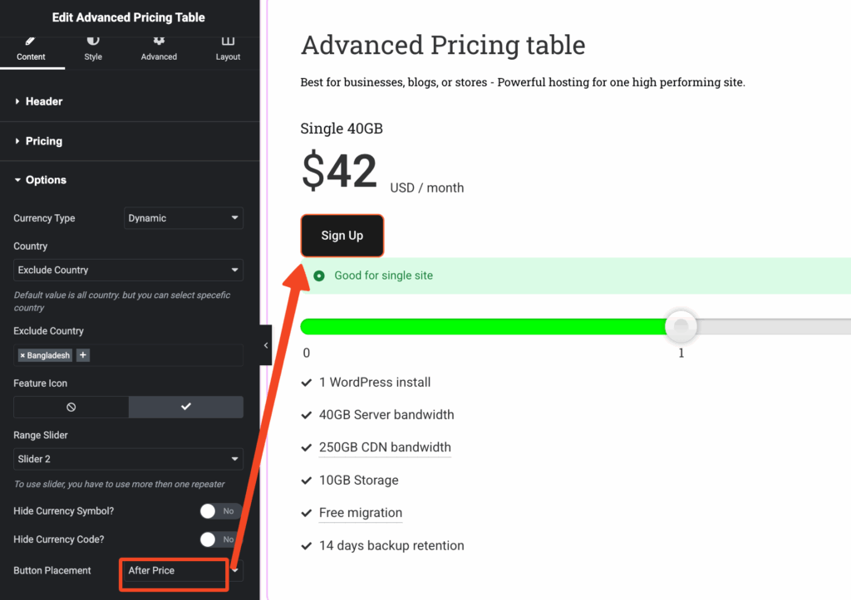851x600 pixels.
Task: Toggle Hide Currency Symbol switch
Action: coord(220,511)
